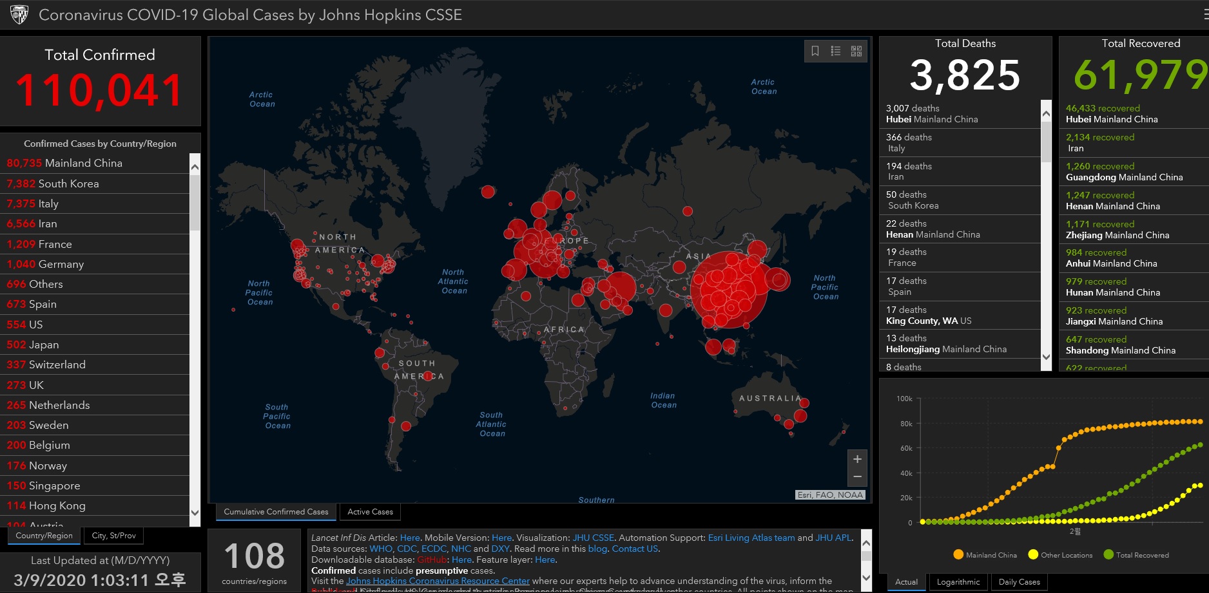Select Switzerland in confirmed cases list
The image size is (1209, 593).
95,364
